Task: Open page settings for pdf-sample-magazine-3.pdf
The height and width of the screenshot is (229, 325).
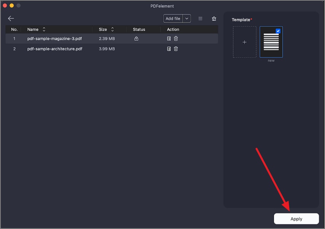Action: tap(169, 38)
